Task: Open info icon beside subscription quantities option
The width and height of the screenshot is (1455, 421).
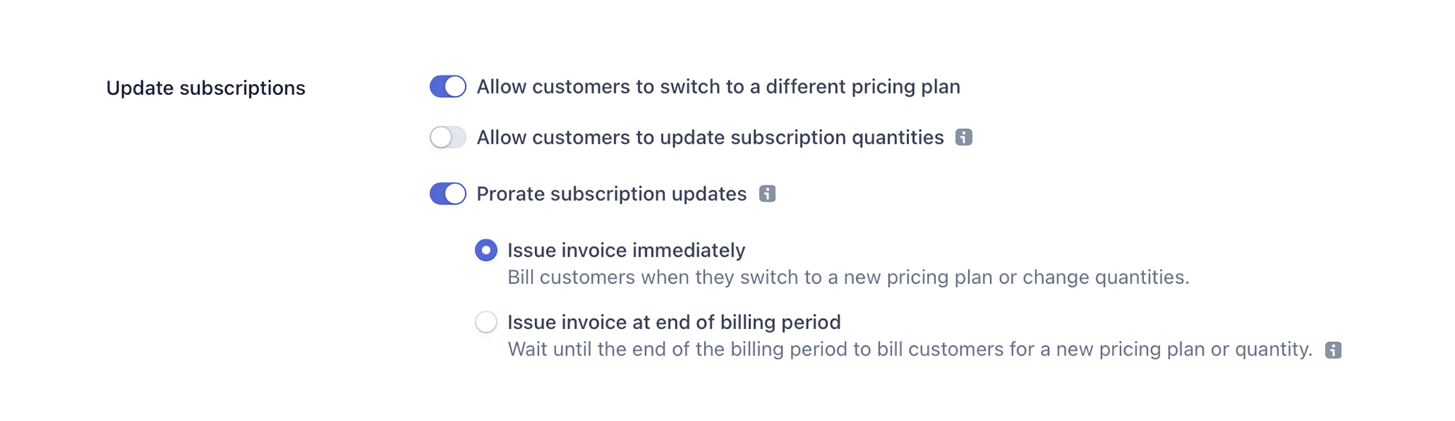Action: 963,137
